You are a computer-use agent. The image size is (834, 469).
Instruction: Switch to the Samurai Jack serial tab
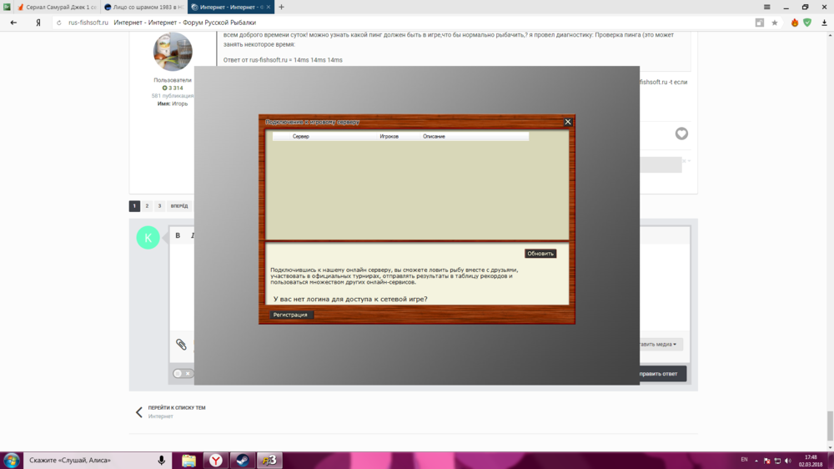pos(52,7)
